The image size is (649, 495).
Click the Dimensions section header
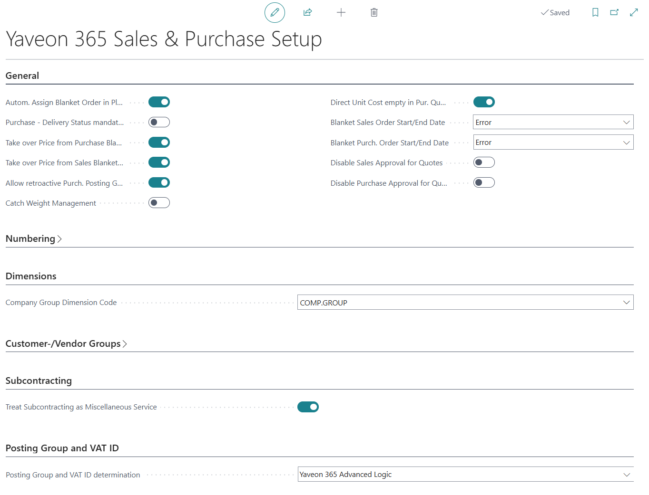(x=31, y=276)
